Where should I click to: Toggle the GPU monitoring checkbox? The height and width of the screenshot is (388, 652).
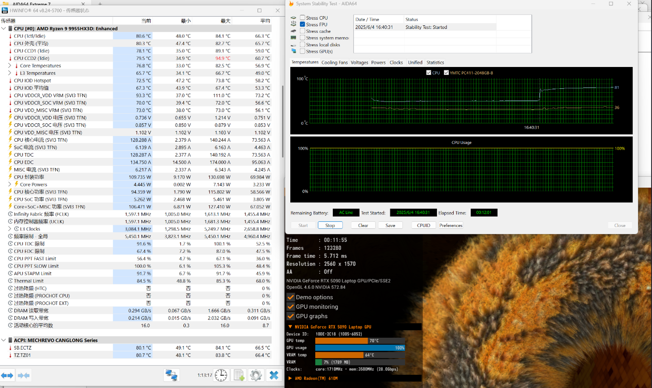[291, 307]
